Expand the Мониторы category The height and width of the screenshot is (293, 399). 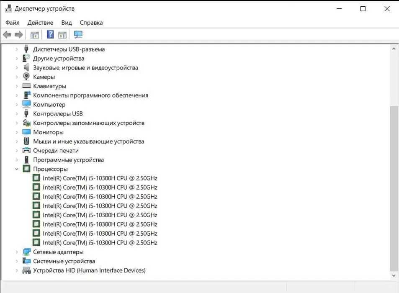(x=17, y=132)
